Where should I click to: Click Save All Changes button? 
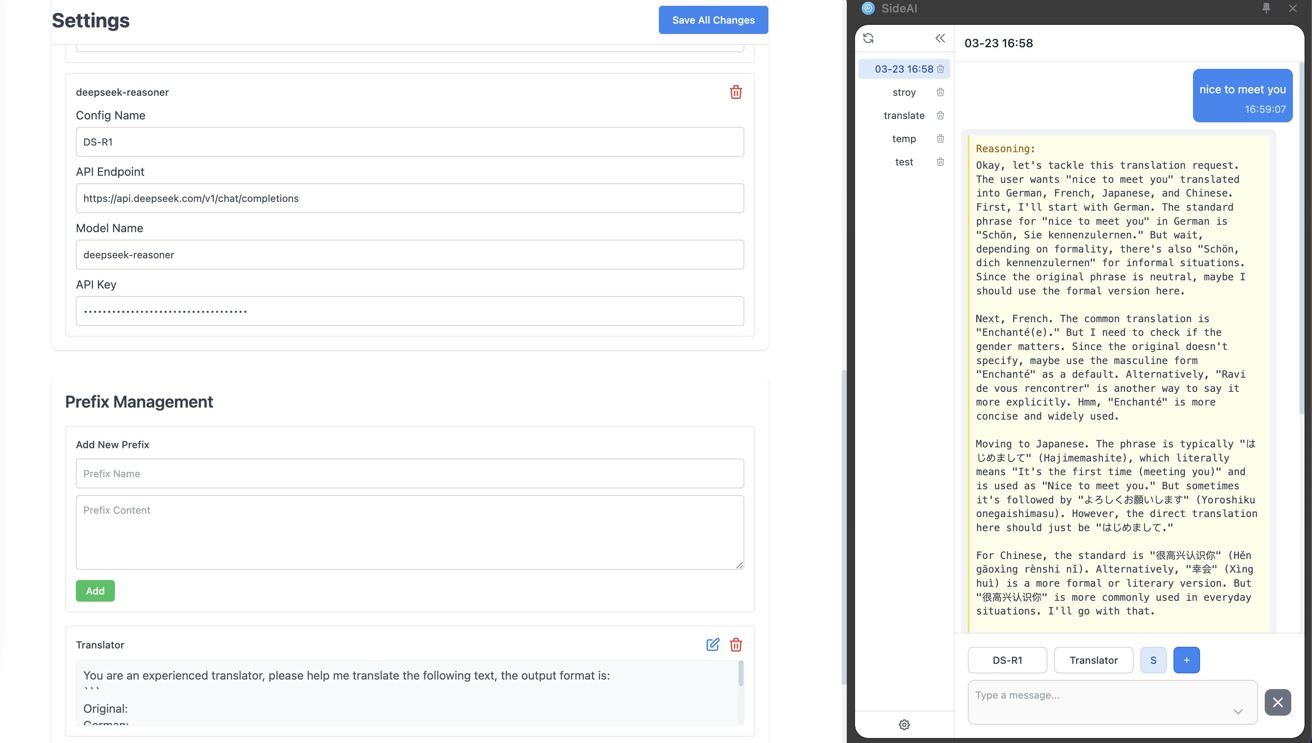click(713, 20)
